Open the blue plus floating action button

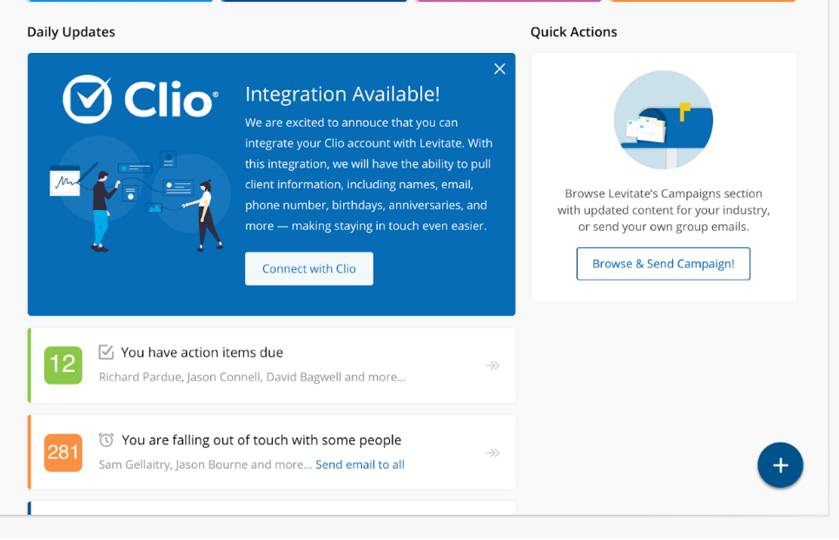coord(780,465)
